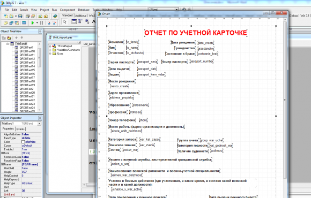The width and height of the screenshot is (311, 198).
Task: Click the clWhite Color property value
Action: click(x=31, y=142)
